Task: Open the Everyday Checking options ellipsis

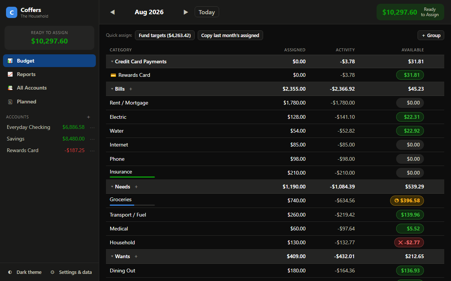Action: [x=92, y=127]
